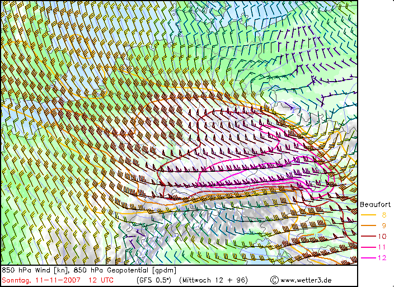Click the legend number 8 label
This screenshot has width=394, height=287.
pyautogui.click(x=383, y=214)
